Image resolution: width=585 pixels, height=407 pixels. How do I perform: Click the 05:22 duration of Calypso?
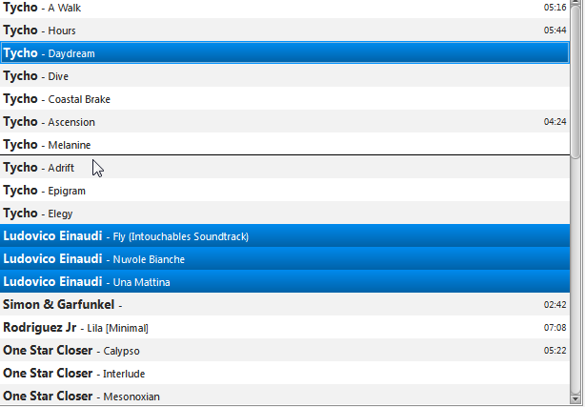pos(555,350)
